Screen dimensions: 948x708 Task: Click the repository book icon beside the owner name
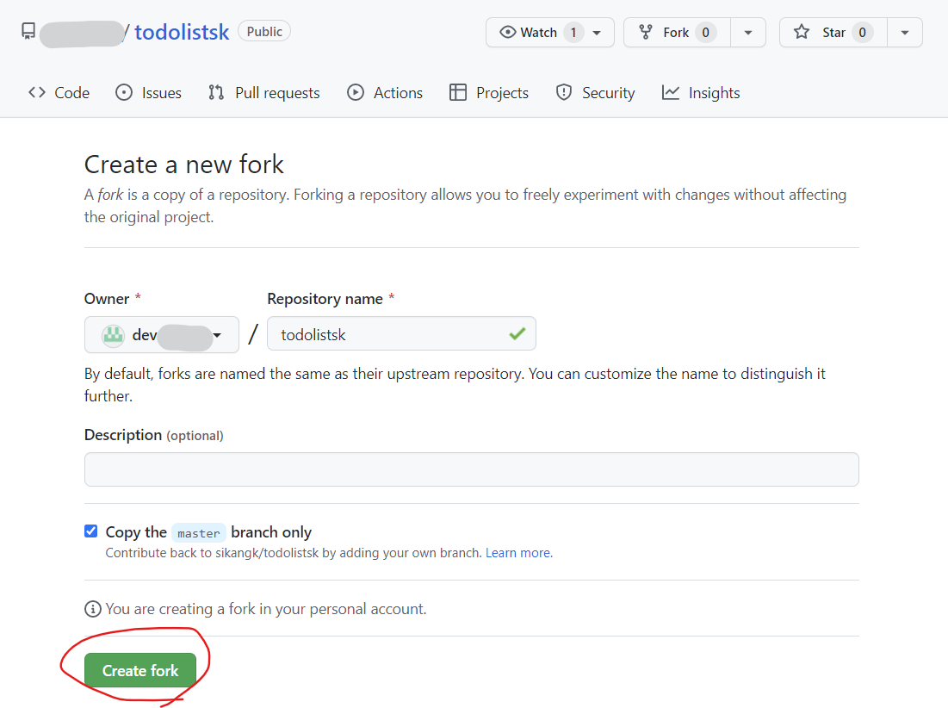pos(28,32)
